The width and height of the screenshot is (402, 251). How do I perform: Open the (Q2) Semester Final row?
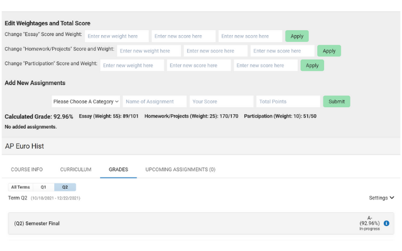pyautogui.click(x=201, y=223)
